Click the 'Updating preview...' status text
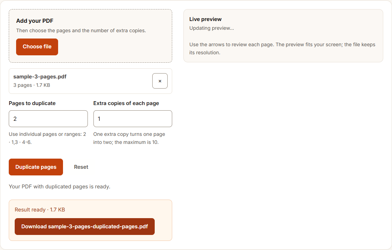392x250 pixels. pos(211,28)
